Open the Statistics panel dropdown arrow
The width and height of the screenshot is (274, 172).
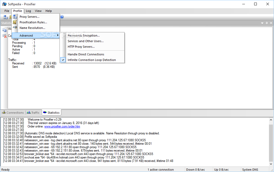(x=262, y=23)
